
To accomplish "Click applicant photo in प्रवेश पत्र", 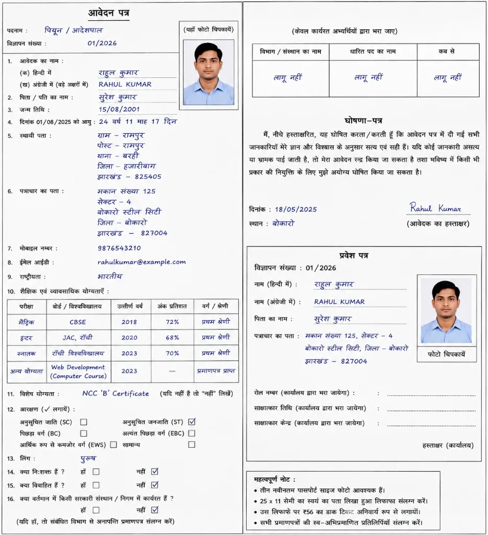I will point(446,310).
